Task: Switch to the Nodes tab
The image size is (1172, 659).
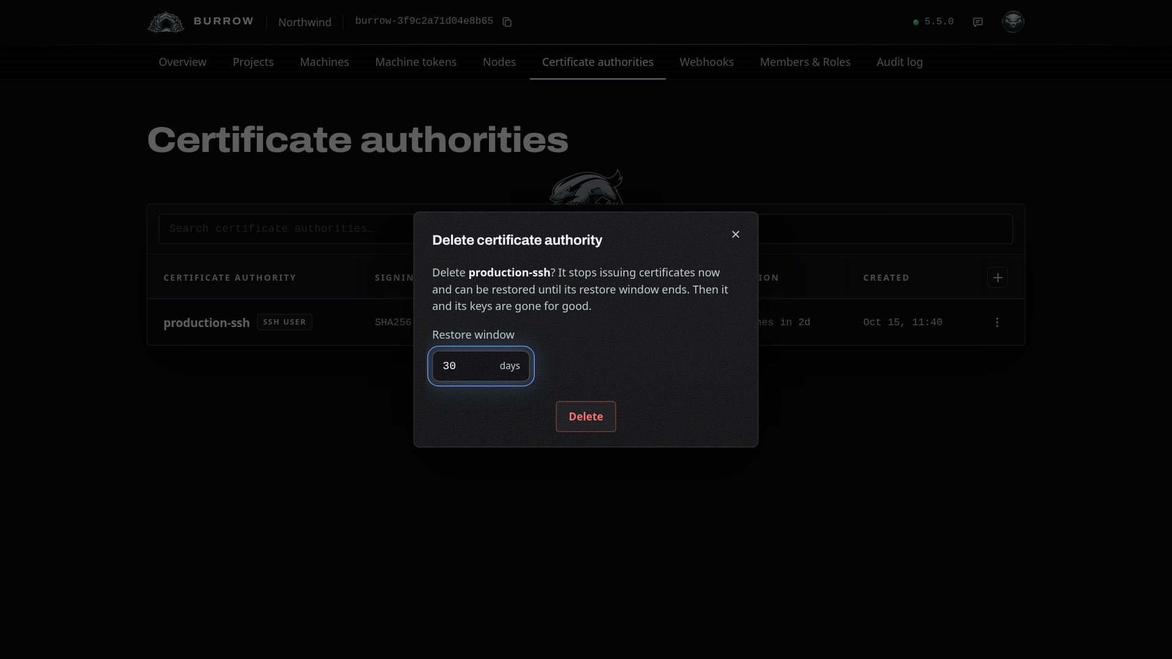Action: click(x=499, y=62)
